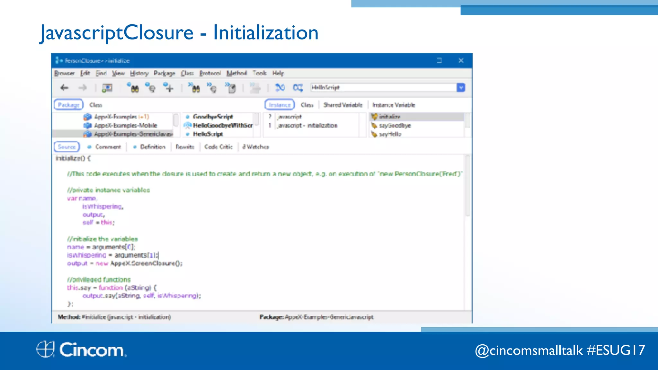
Task: Click the greyed-out toolbar icon before the blue arrows
Action: point(255,88)
